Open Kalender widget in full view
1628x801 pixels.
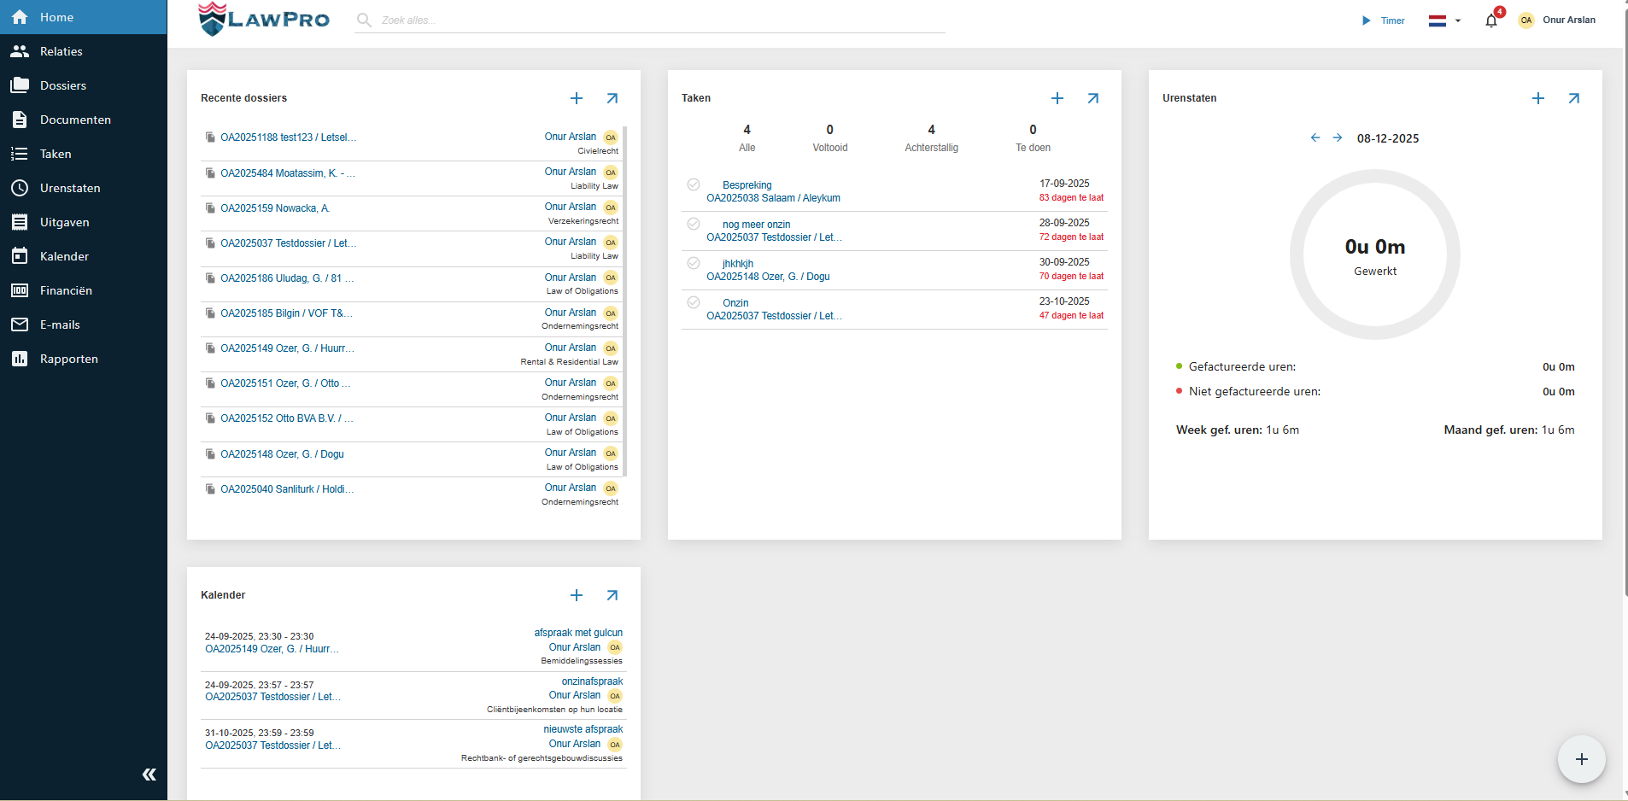click(612, 595)
